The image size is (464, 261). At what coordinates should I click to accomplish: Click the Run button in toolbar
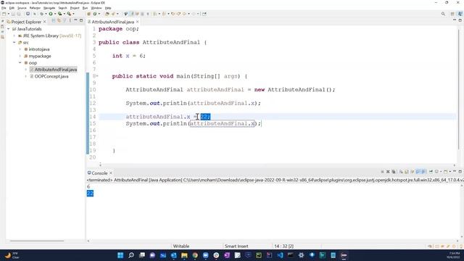(51, 14)
